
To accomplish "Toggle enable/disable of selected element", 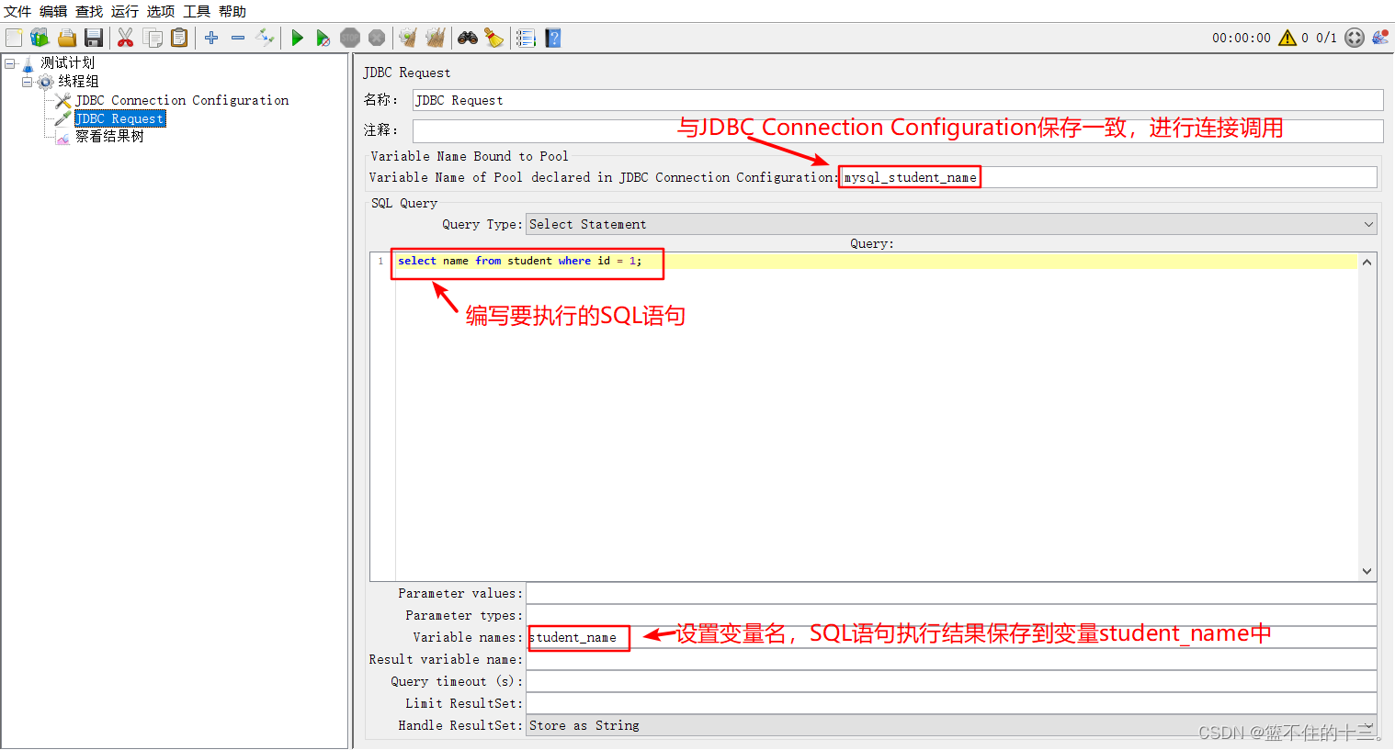I will pos(265,38).
